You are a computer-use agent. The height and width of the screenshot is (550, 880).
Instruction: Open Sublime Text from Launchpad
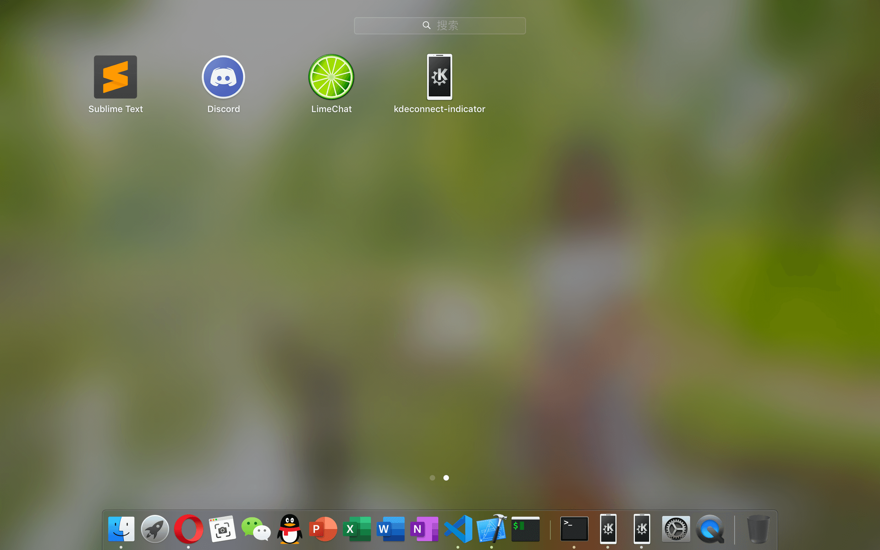115,77
